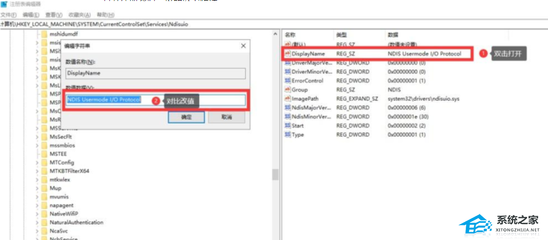
Task: Expand the napagent tree node
Action: click(x=37, y=205)
